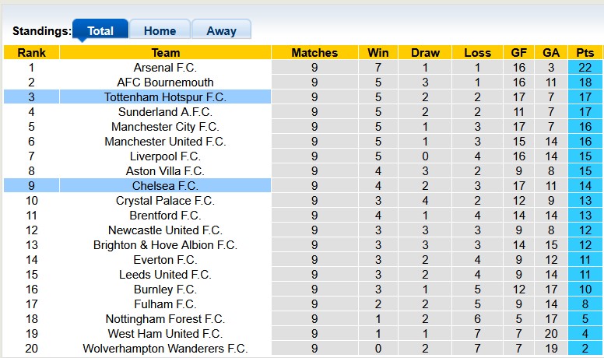Select the highlighted Tottenham Hotspur F.C. row
The image size is (604, 358).
[165, 97]
